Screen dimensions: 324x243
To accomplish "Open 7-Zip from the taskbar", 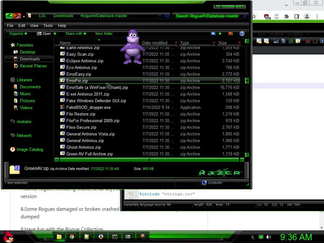I will (x=128, y=237).
